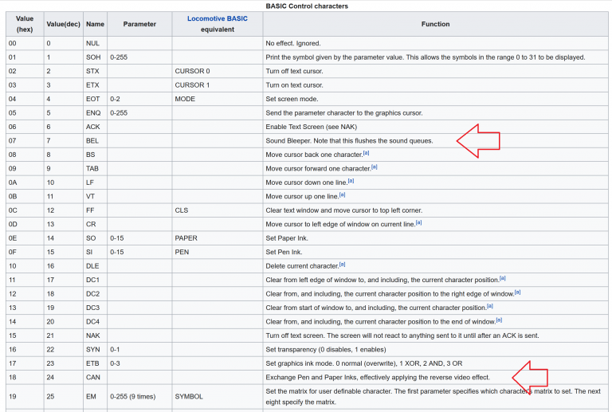
Task: Click the footnote [a] after 'Move cursor forward one character'
Action: click(374, 167)
